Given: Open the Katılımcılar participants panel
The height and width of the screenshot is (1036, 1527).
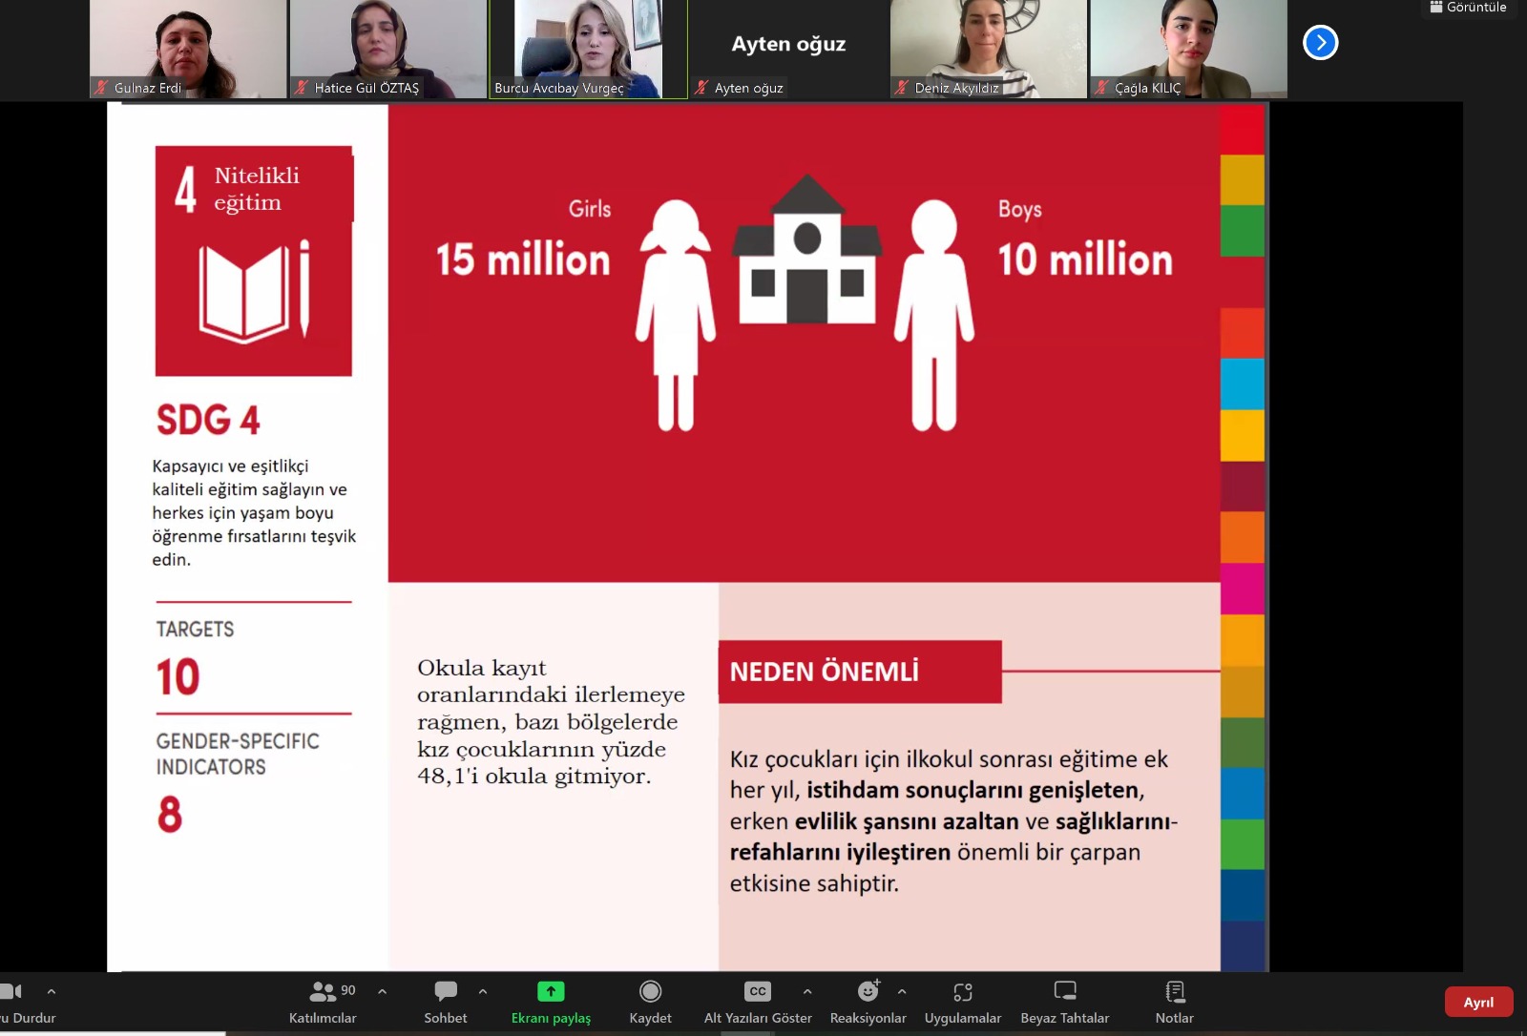Looking at the screenshot, I should pos(323,1002).
